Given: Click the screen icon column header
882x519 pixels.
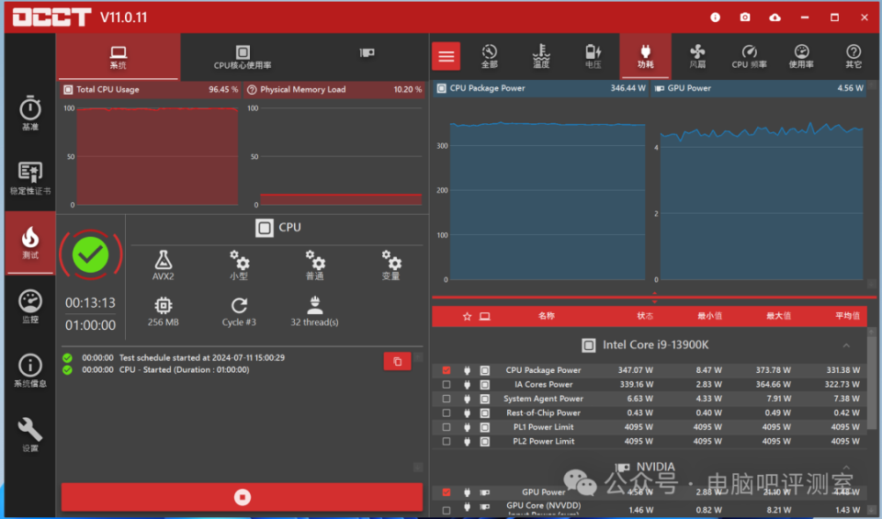Looking at the screenshot, I should pyautogui.click(x=484, y=317).
